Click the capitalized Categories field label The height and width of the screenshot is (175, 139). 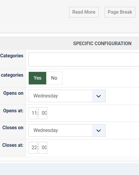pyautogui.click(x=12, y=56)
